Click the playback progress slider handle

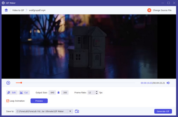click(x=21, y=83)
